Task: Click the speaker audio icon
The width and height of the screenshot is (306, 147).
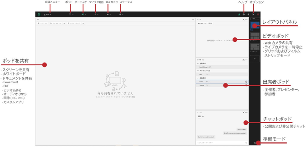Action: tap(83, 14)
